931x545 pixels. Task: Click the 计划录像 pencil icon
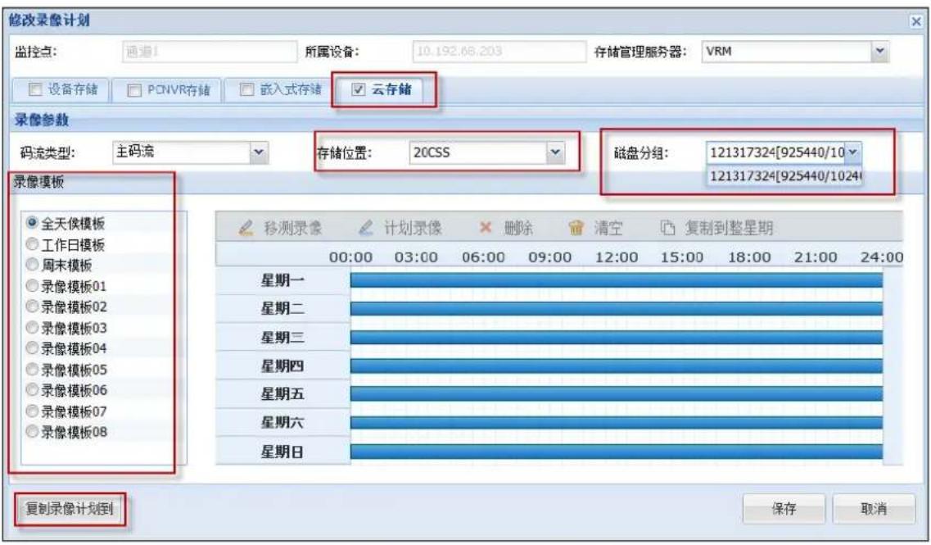point(366,228)
